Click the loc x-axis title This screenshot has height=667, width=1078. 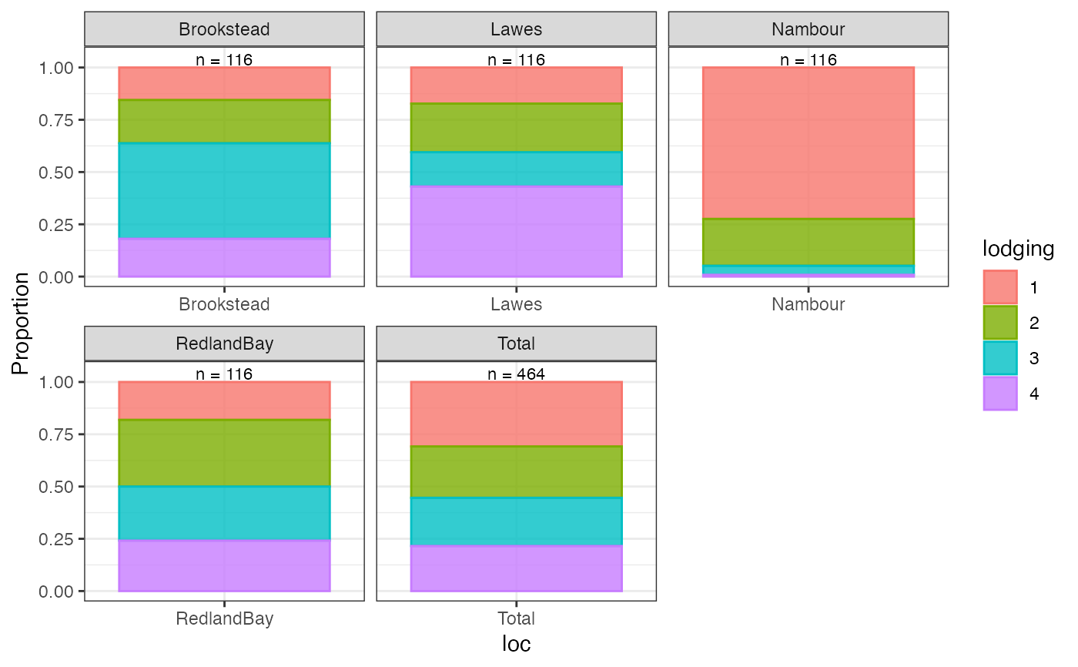point(517,644)
